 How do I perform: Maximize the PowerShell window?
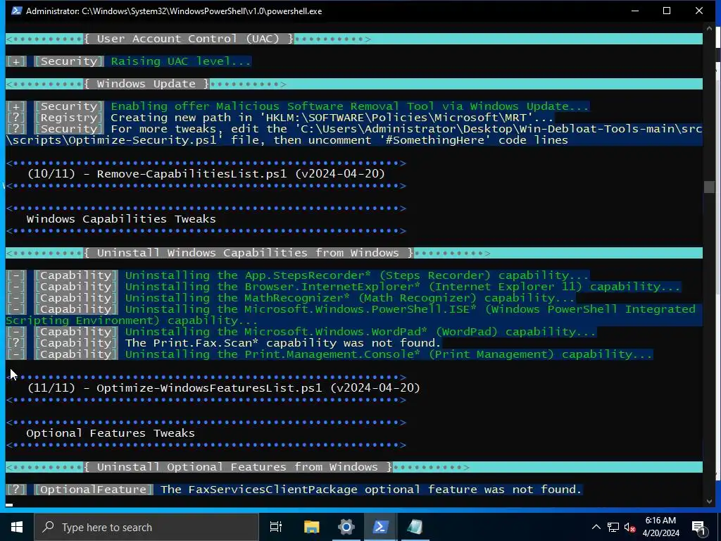coord(667,11)
